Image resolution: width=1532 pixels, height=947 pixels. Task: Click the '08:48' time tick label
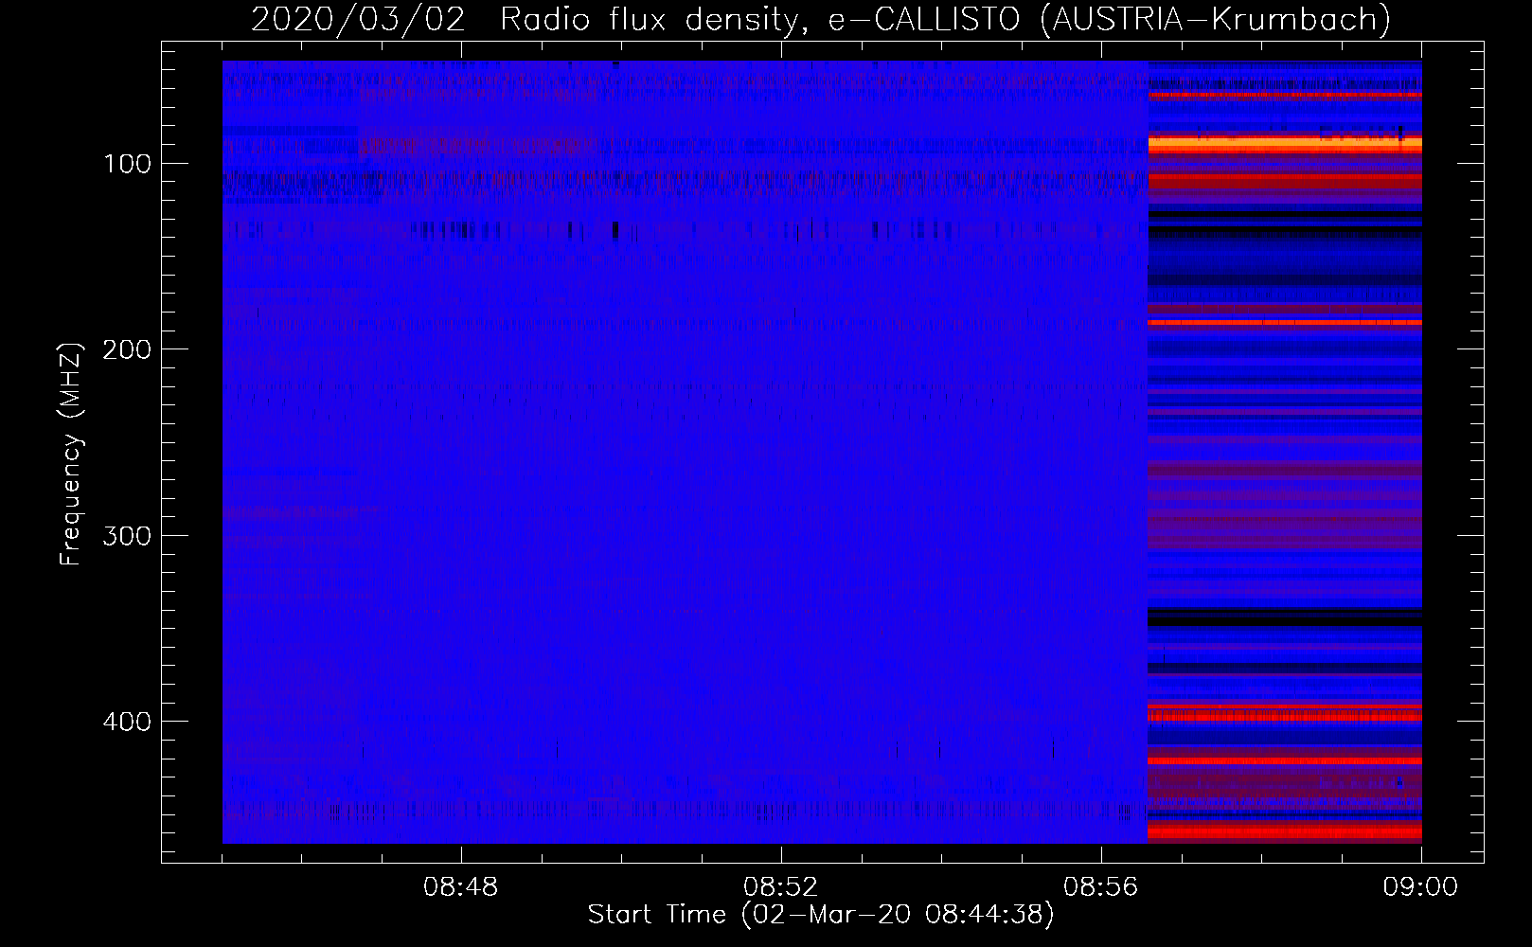pos(461,887)
